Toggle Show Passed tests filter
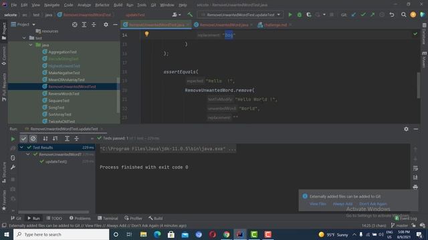428x240 pixels. (24, 139)
